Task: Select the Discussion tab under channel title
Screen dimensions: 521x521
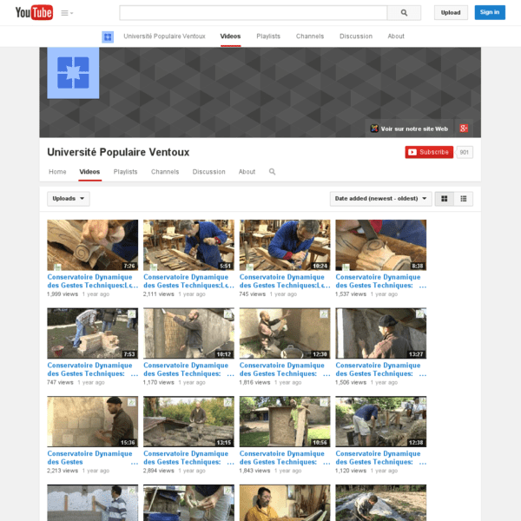Action: (x=208, y=172)
